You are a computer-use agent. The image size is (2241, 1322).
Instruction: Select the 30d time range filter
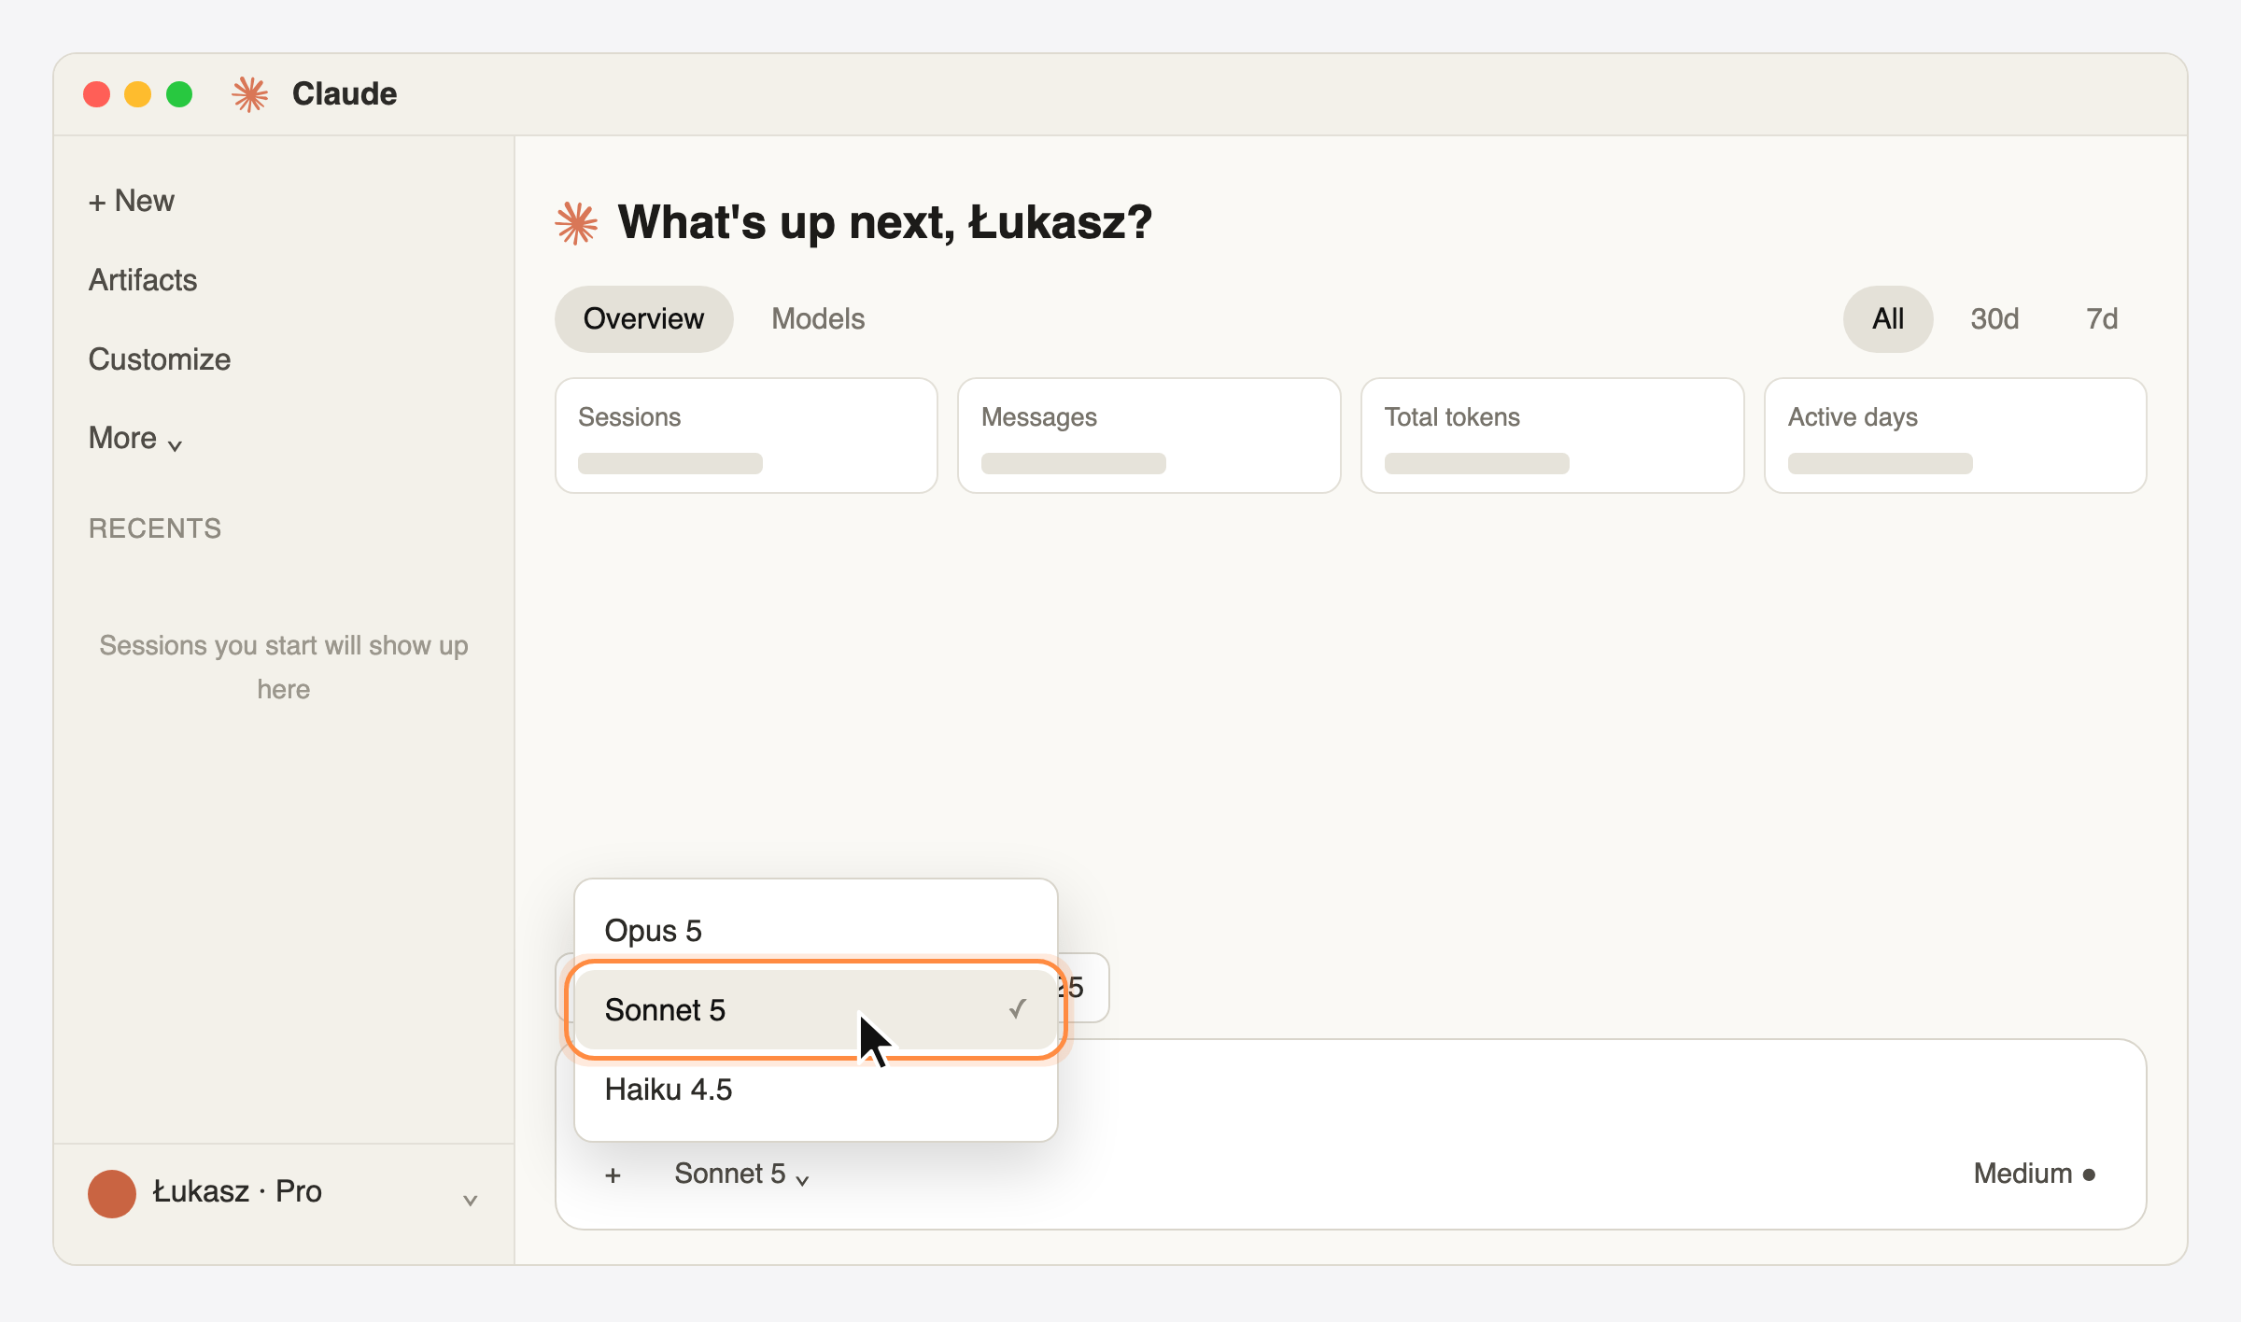(x=1994, y=319)
